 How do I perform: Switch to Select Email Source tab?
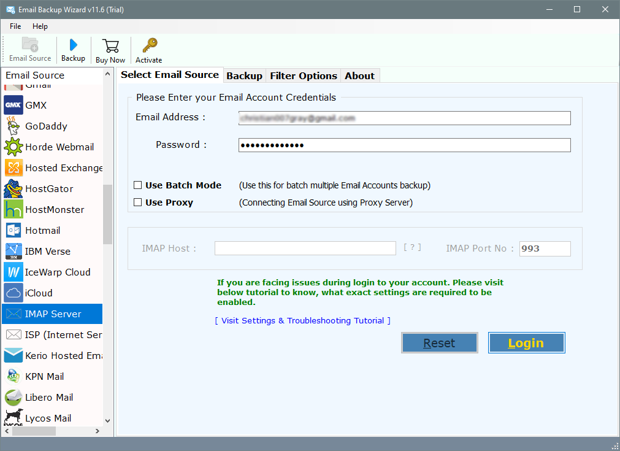click(x=170, y=75)
